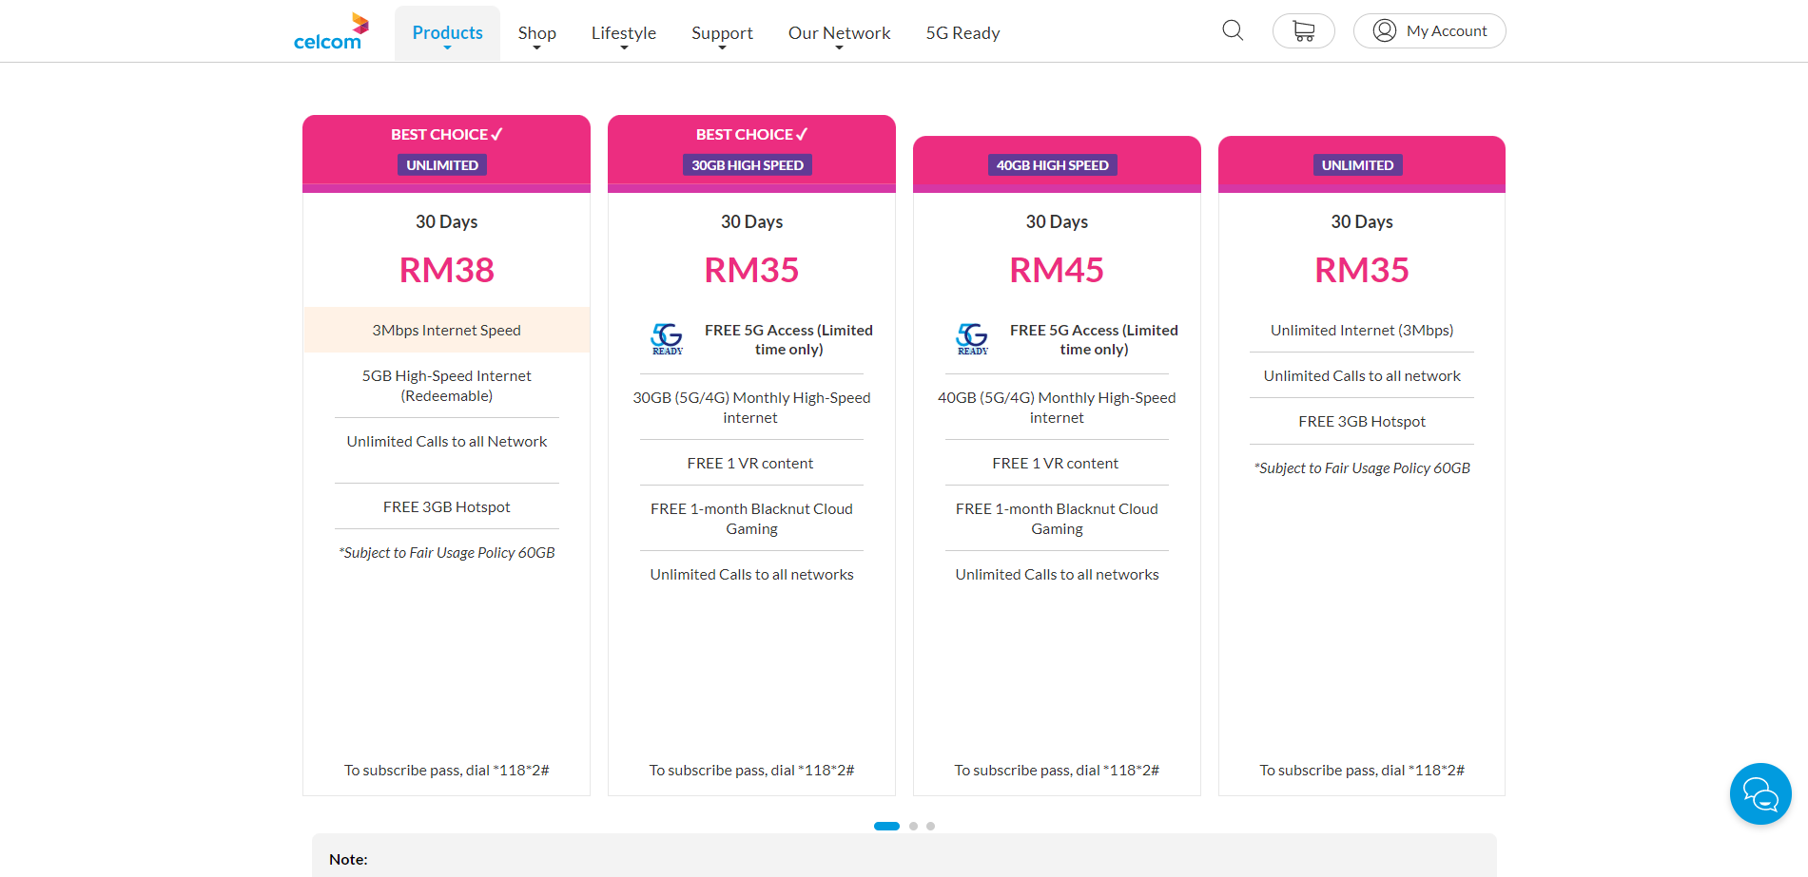Open the shopping cart icon

(1303, 30)
